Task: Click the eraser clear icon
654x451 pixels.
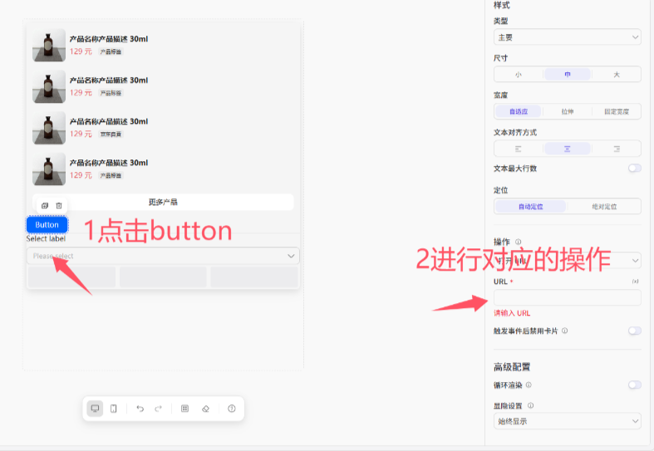Action: [x=206, y=409]
